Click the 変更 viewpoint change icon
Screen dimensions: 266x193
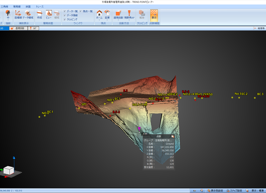(x=107, y=14)
